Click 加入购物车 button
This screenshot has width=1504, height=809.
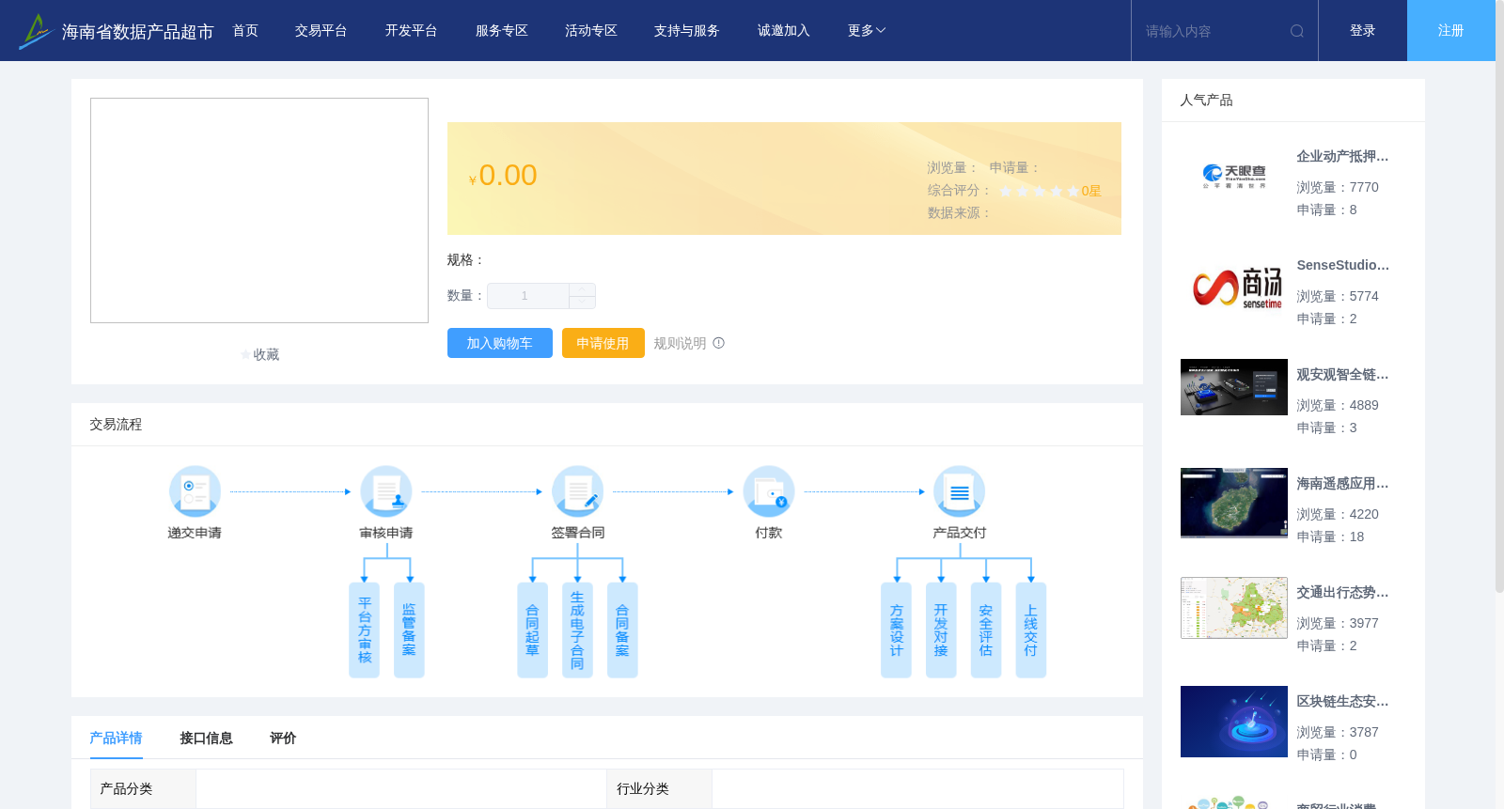click(x=500, y=343)
